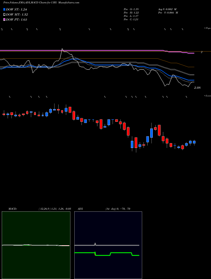211x279 pixels.
Task: Click the '2.08' price label on EMA chart
Action: click(197, 88)
